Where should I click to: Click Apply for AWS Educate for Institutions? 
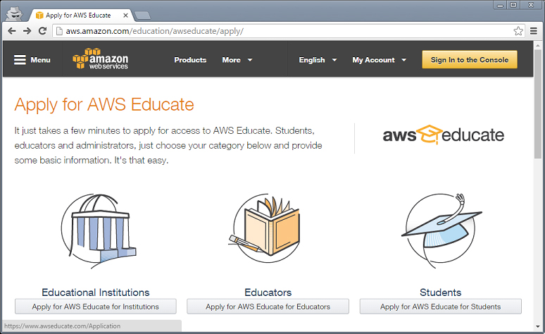(96, 307)
